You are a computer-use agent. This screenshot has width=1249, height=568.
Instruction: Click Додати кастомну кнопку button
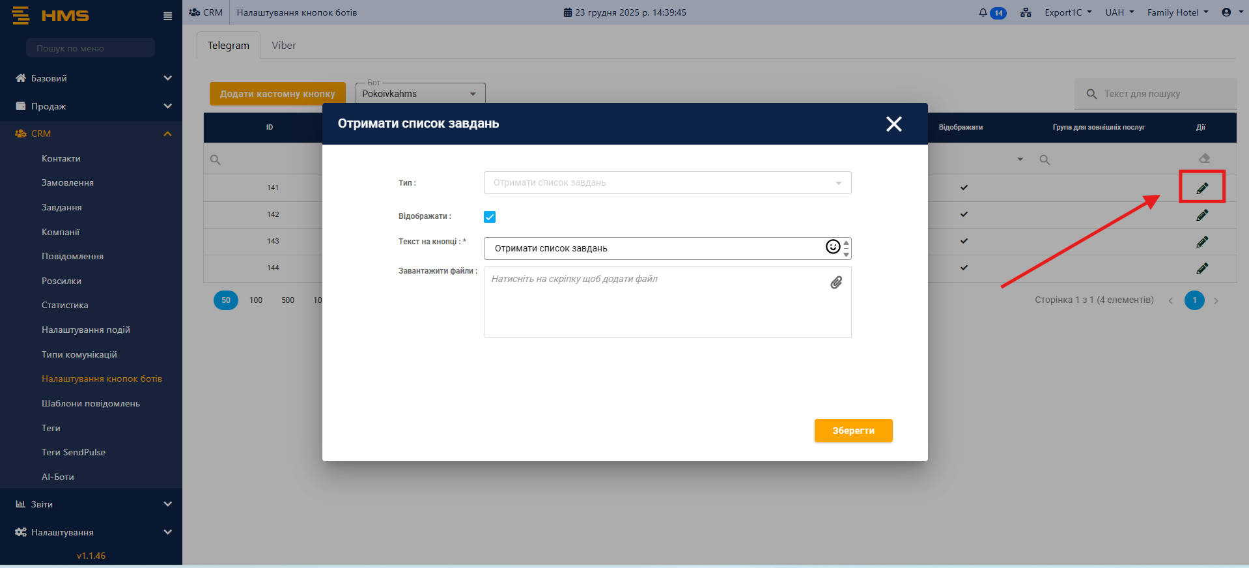pyautogui.click(x=277, y=94)
